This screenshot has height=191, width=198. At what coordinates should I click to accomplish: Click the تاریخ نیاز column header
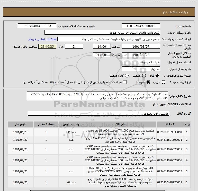[20, 125]
